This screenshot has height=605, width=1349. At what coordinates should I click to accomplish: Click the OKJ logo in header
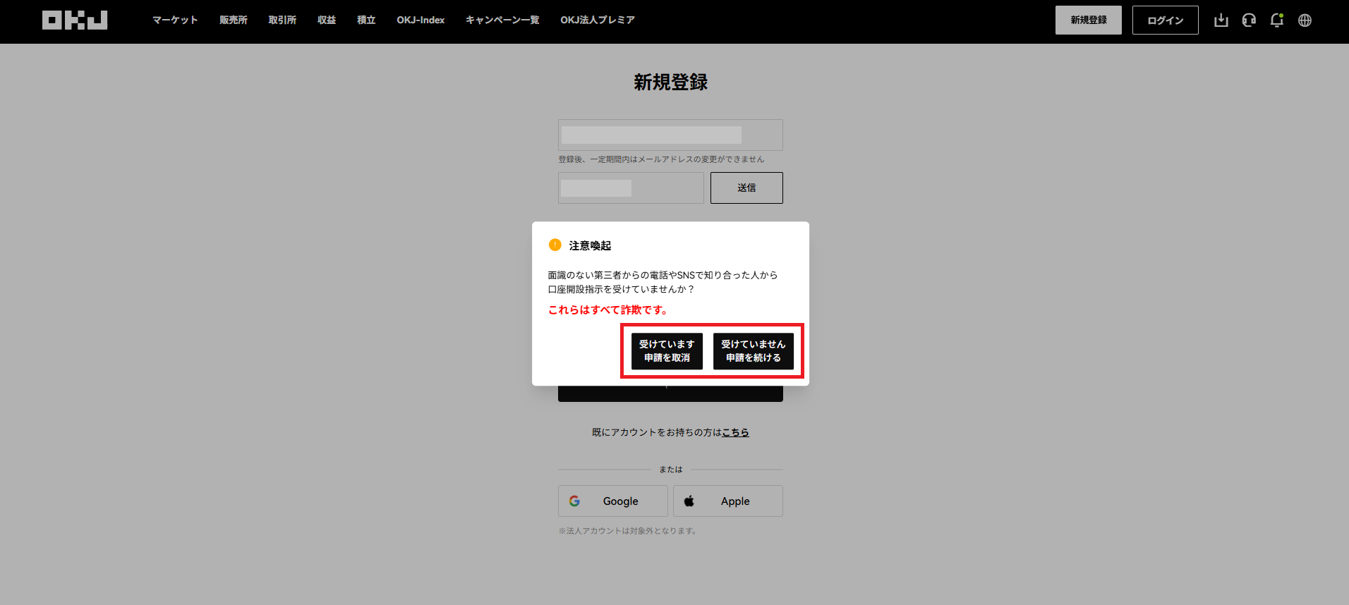pyautogui.click(x=75, y=20)
